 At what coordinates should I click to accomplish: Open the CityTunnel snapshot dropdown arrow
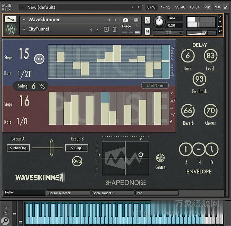(x=24, y=29)
